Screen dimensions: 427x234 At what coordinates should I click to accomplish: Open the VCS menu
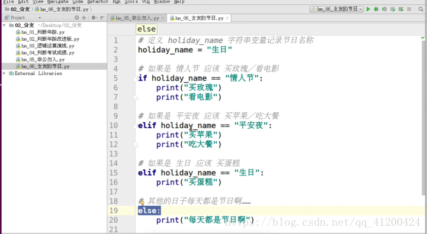(x=146, y=2)
